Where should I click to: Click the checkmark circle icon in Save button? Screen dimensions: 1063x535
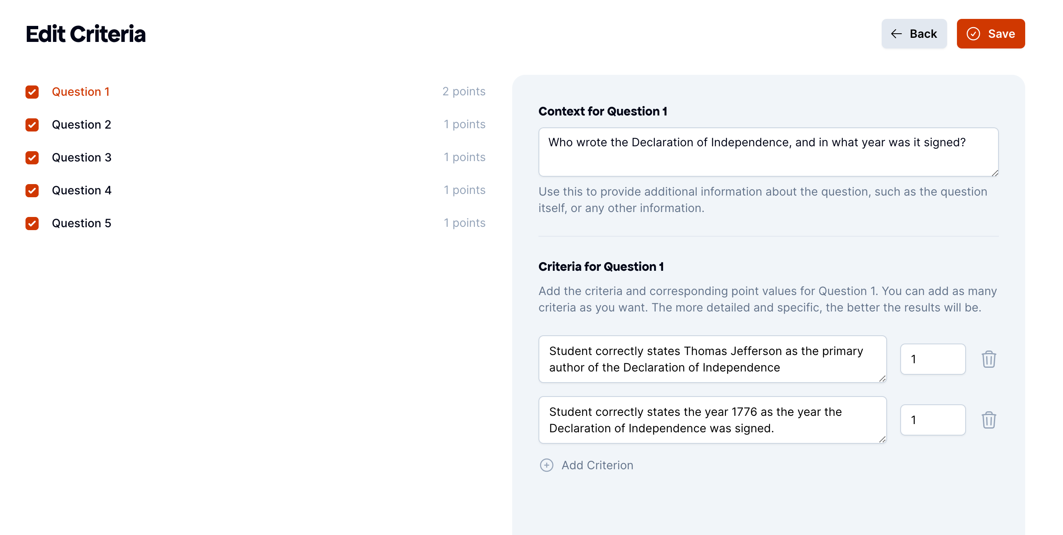[973, 34]
